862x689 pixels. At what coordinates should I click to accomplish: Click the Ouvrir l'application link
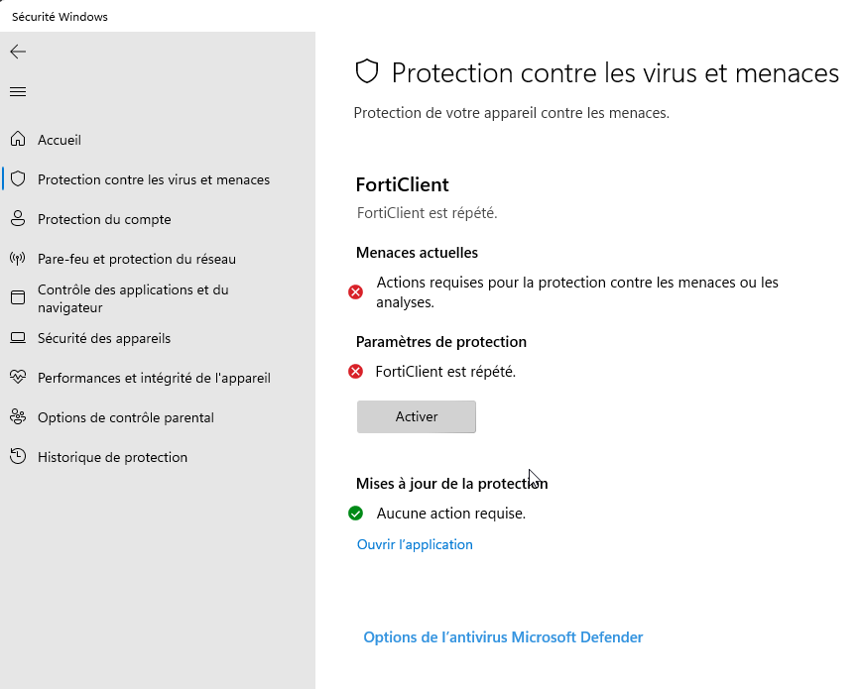415,544
